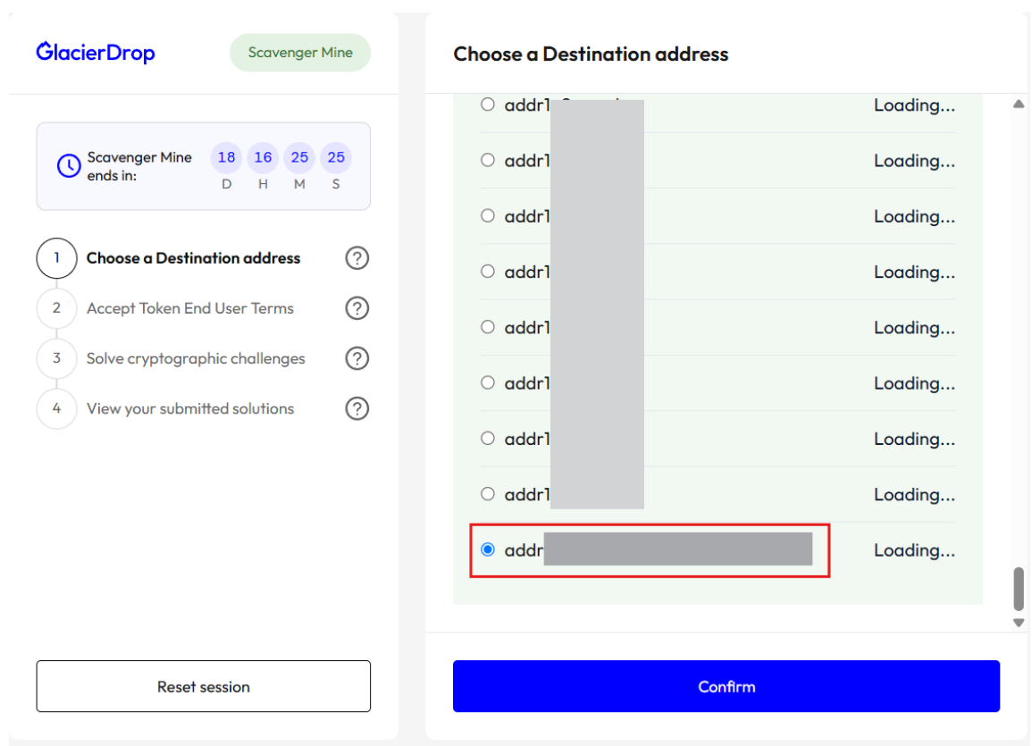
Task: Open help for View your submitted solutions
Action: point(357,408)
